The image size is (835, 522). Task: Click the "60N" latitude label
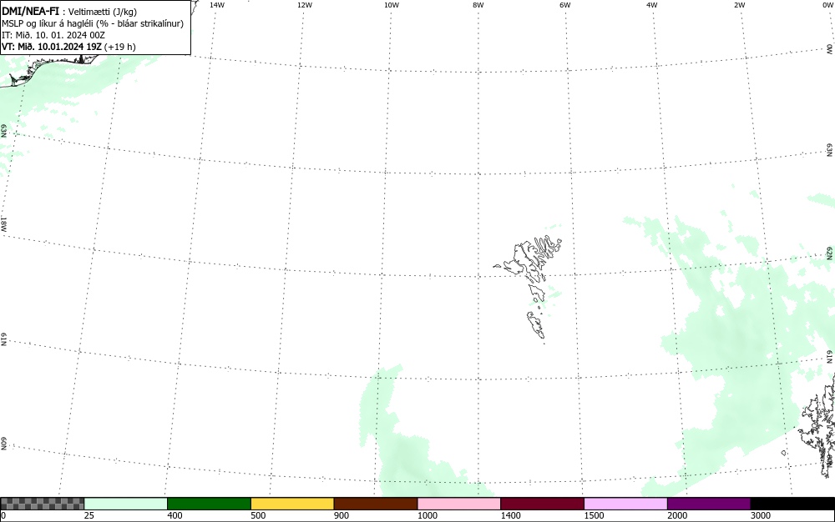(3, 444)
